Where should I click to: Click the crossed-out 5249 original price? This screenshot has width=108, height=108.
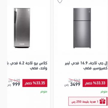(77, 80)
